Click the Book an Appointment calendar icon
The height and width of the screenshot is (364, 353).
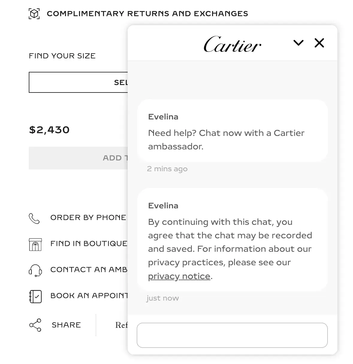click(35, 296)
